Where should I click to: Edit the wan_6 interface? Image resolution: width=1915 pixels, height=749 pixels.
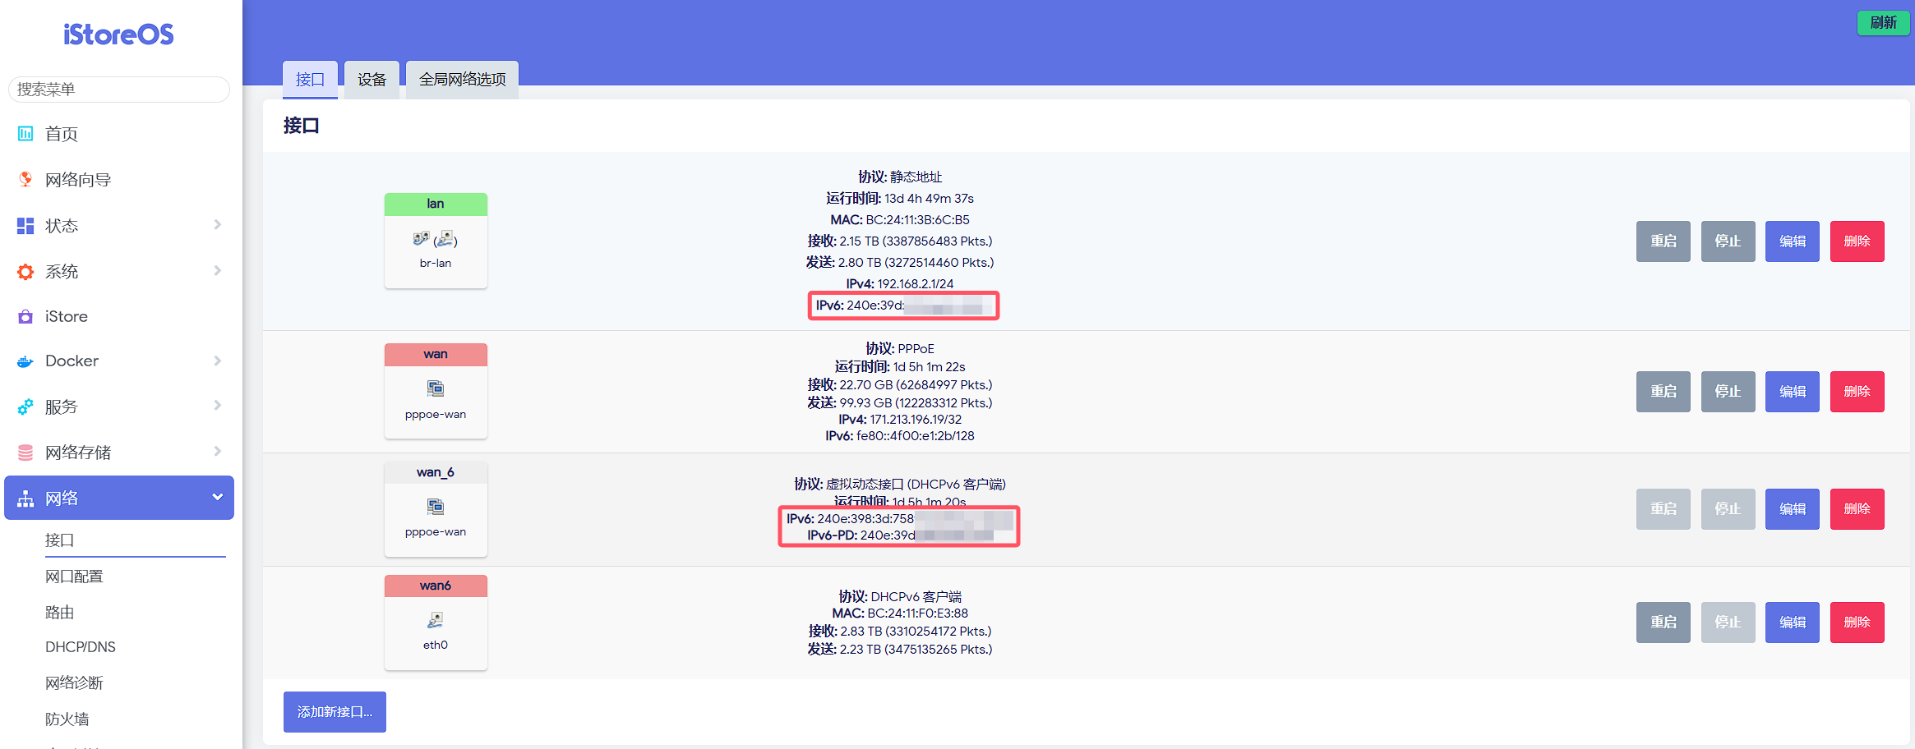tap(1793, 509)
